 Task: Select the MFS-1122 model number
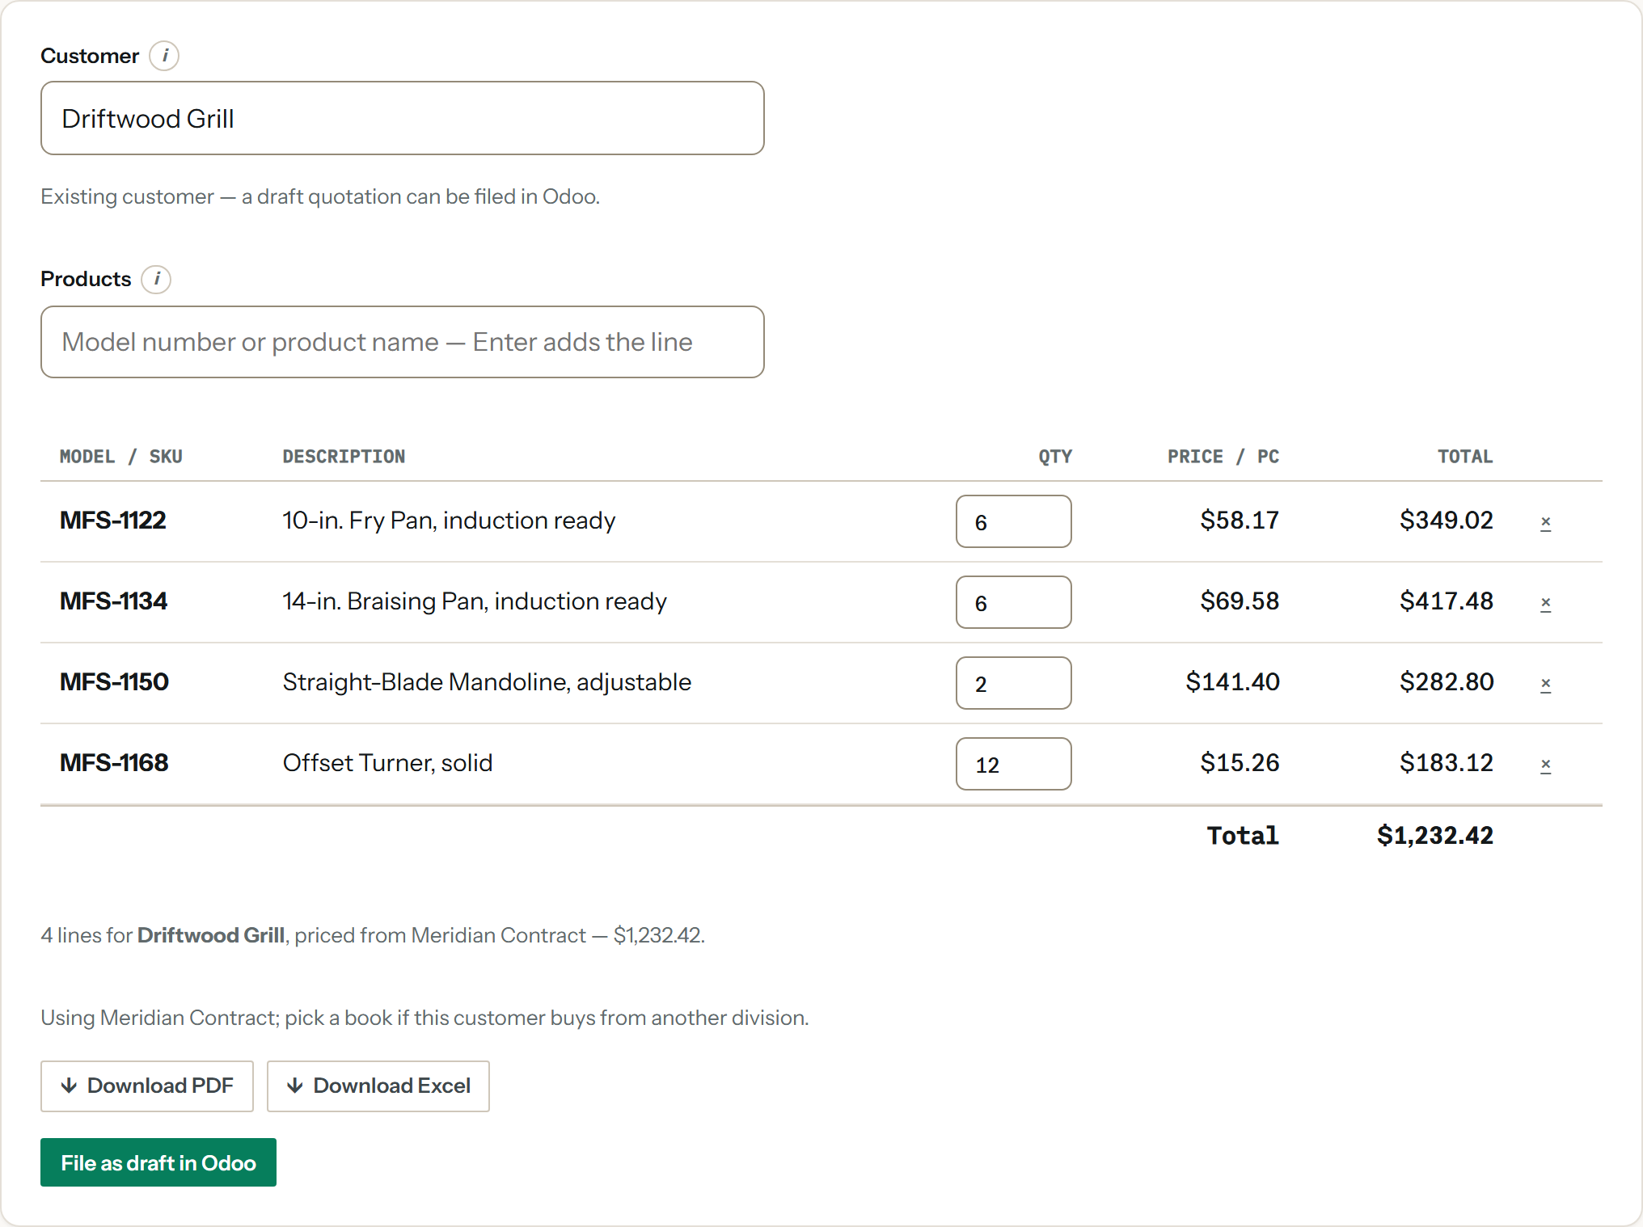pyautogui.click(x=113, y=521)
